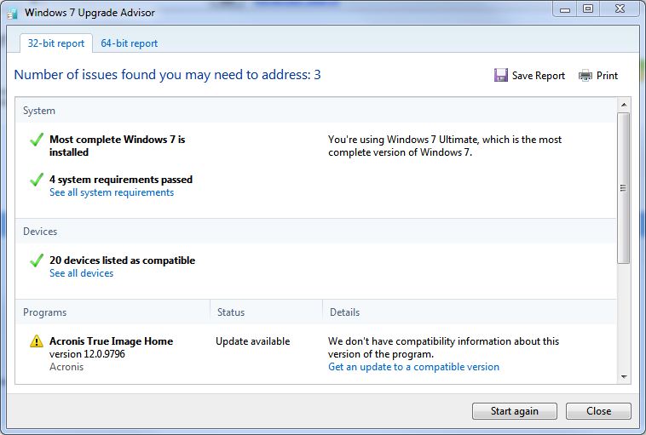Click green checkmark beside 20 devices compatible
This screenshot has width=646, height=435.
[37, 260]
